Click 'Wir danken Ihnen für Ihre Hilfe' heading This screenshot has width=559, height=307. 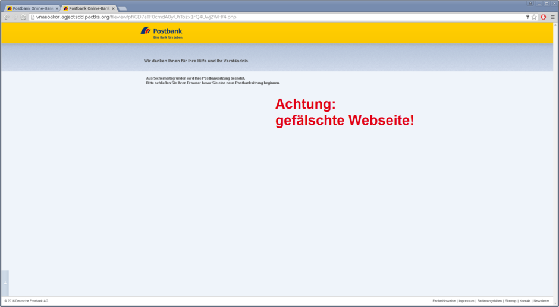coord(196,61)
